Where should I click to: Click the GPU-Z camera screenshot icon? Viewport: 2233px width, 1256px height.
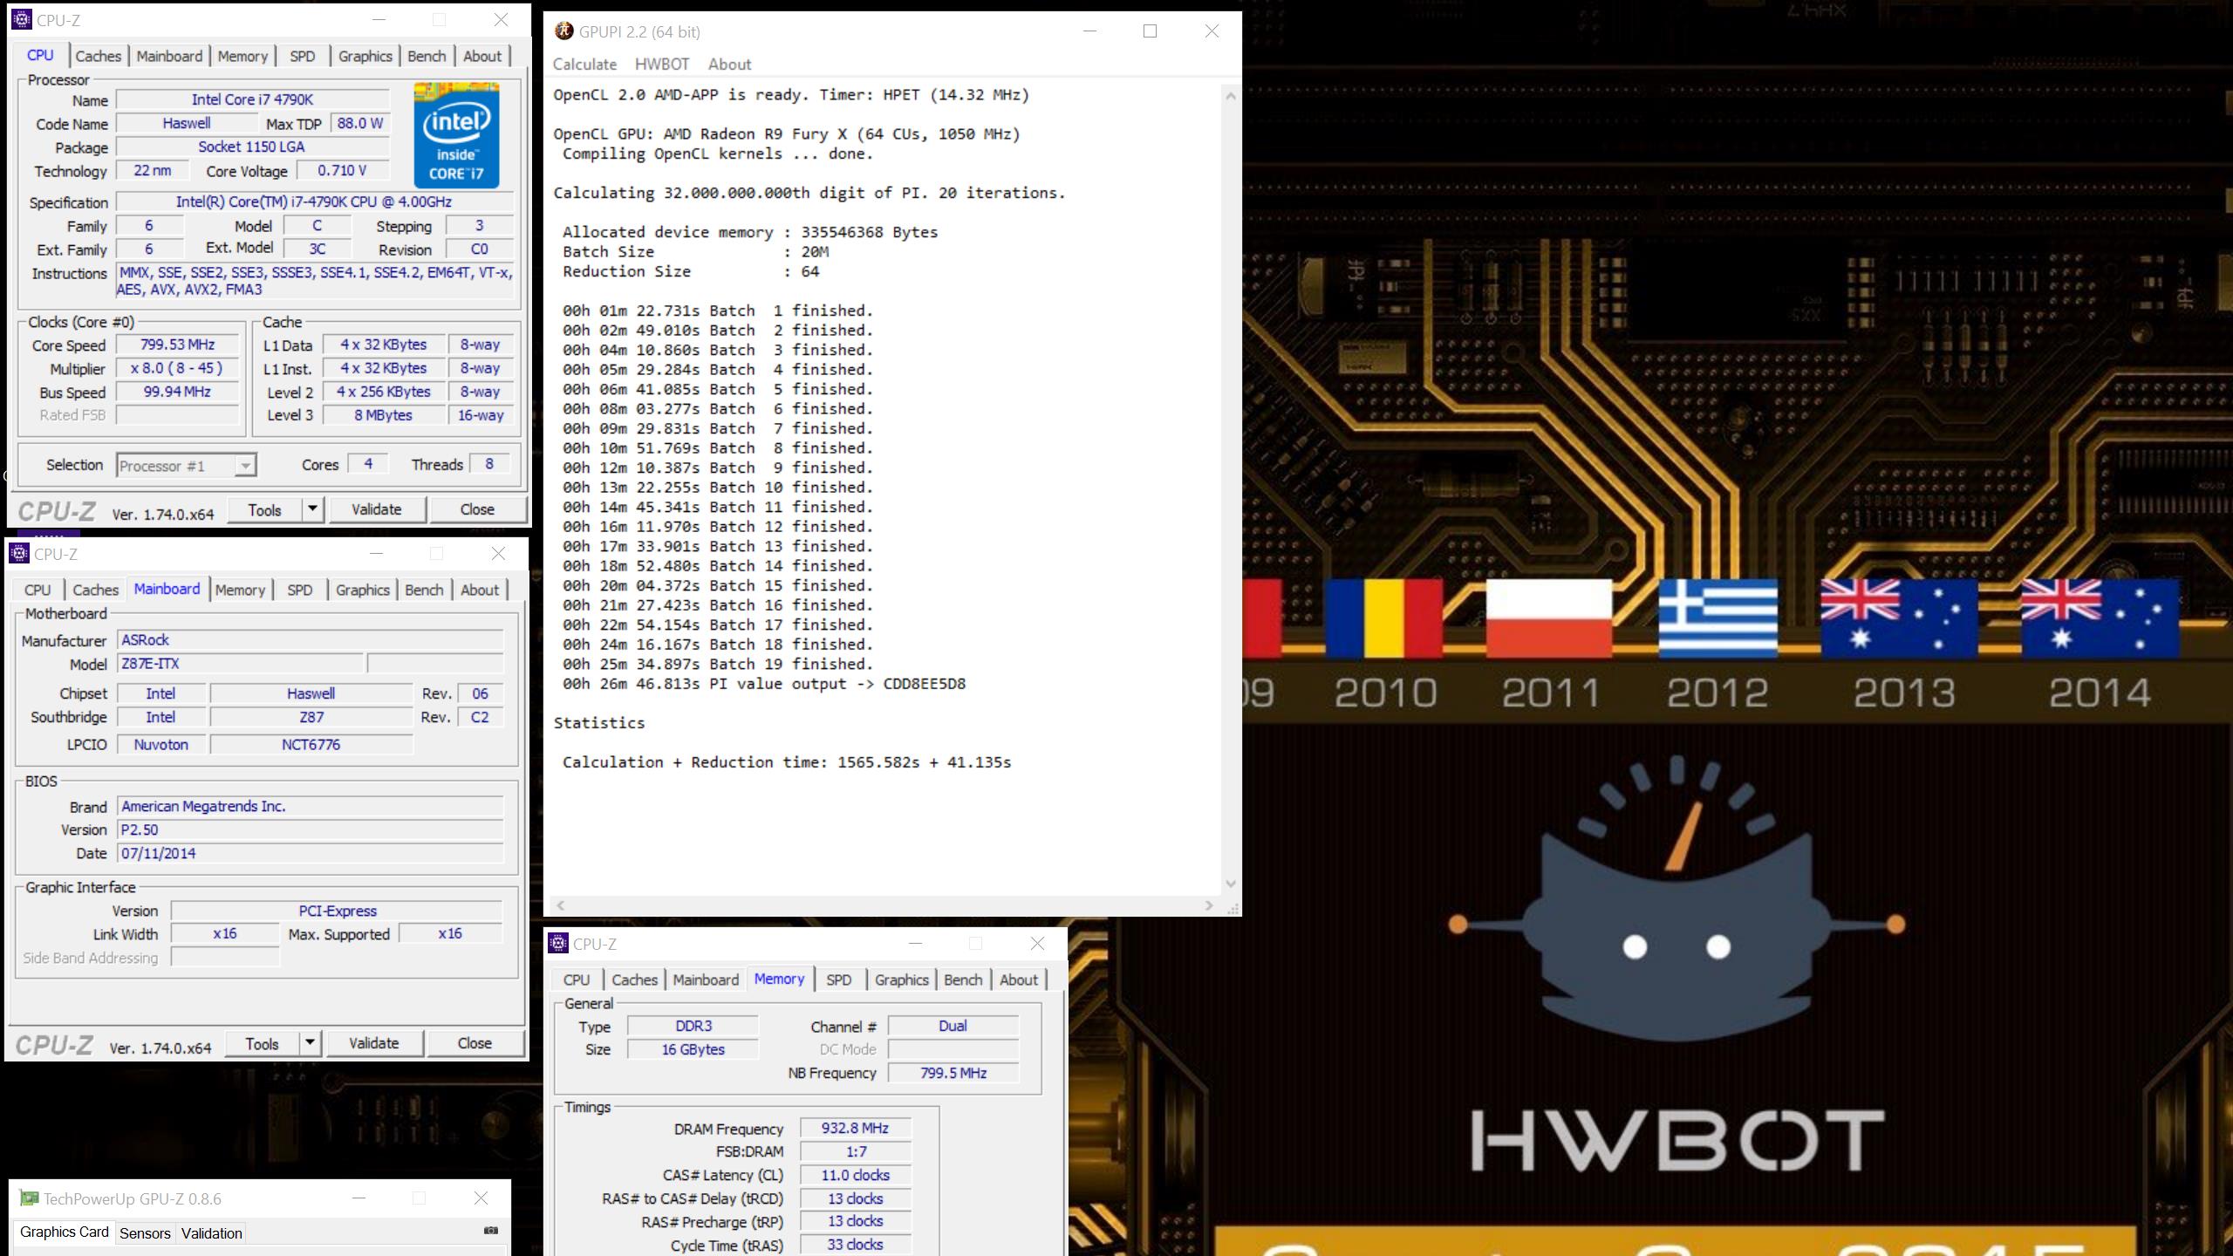pos(491,1231)
